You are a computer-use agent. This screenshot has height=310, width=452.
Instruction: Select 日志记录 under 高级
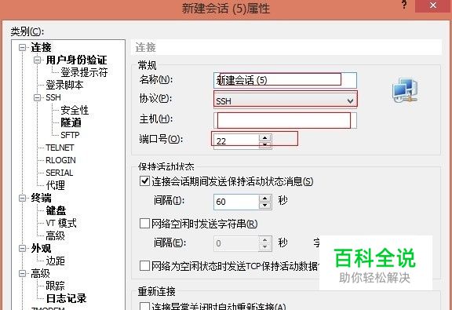66,298
